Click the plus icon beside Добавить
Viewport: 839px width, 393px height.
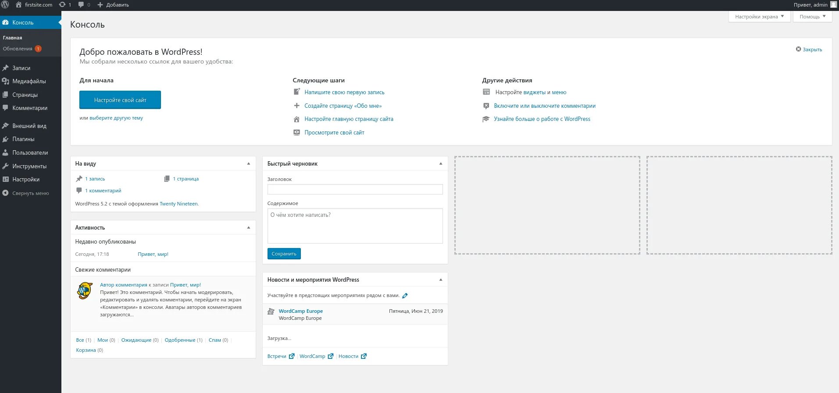[x=100, y=5]
